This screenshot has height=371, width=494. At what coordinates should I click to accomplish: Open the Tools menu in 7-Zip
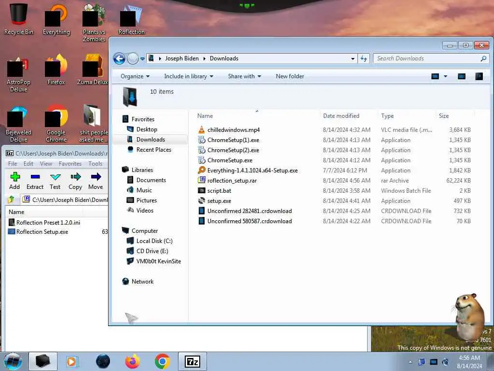click(96, 164)
